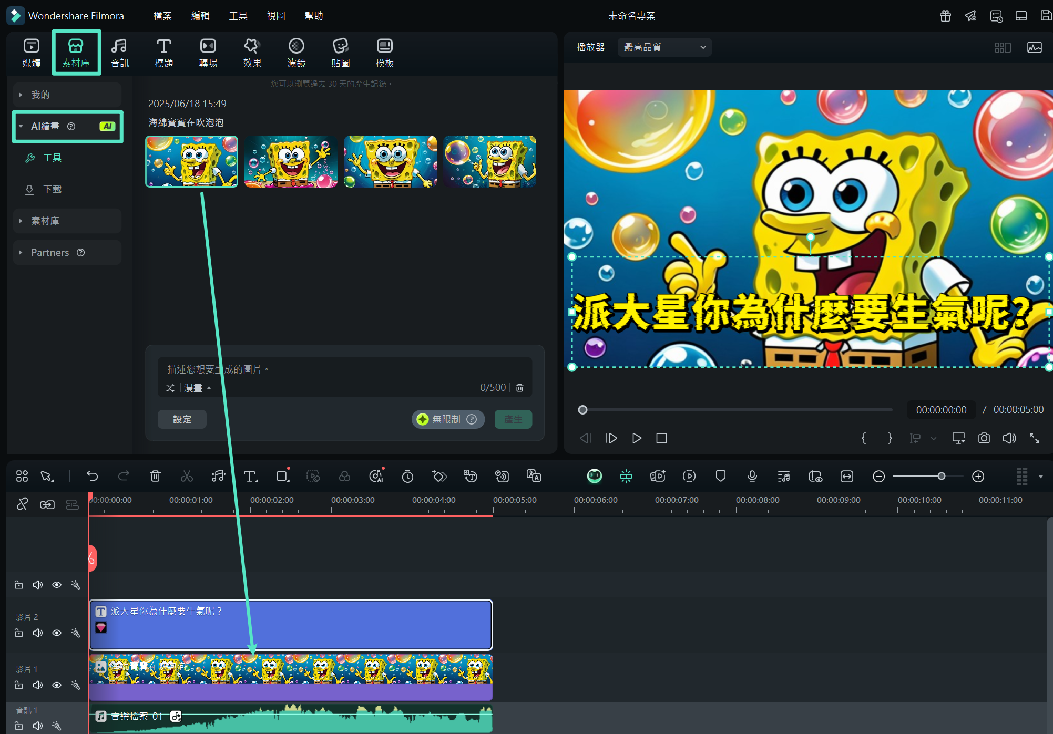Viewport: 1053px width, 734px height.
Task: Click the delete trash icon in timeline toolbar
Action: [155, 476]
